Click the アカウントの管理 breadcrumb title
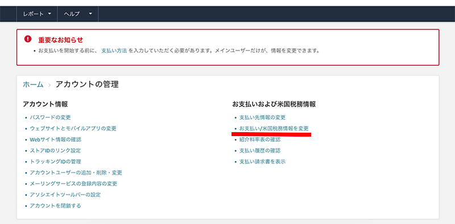This screenshot has height=224, width=455. tap(87, 84)
